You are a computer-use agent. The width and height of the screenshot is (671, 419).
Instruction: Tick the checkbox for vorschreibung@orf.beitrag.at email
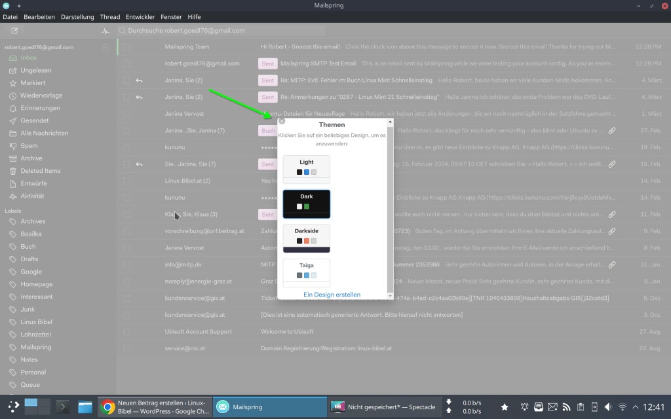(x=126, y=231)
